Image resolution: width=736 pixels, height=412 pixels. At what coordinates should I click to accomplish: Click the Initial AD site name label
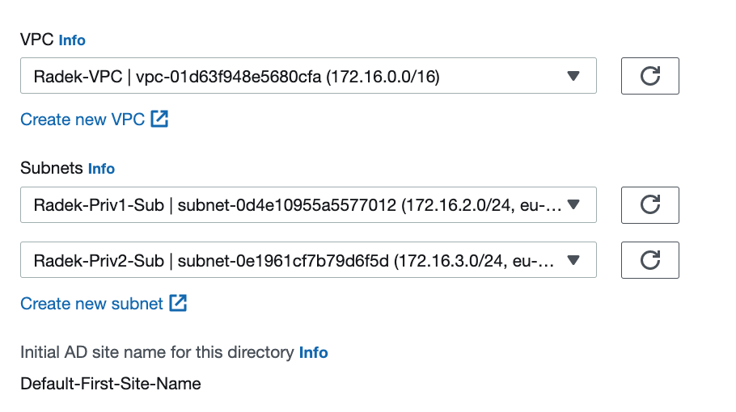pyautogui.click(x=157, y=352)
